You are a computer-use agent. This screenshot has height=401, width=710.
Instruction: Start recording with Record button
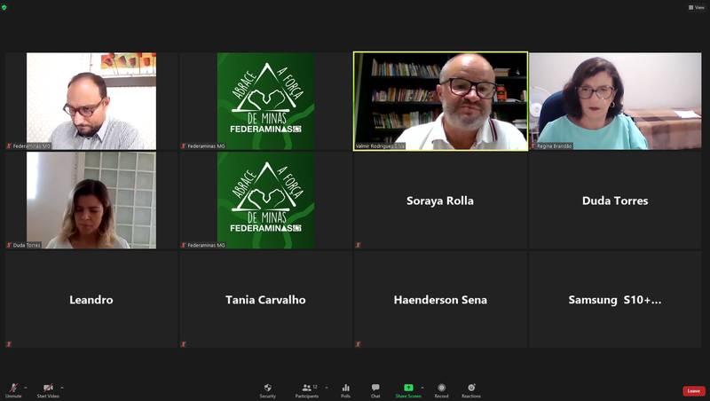[x=441, y=389]
